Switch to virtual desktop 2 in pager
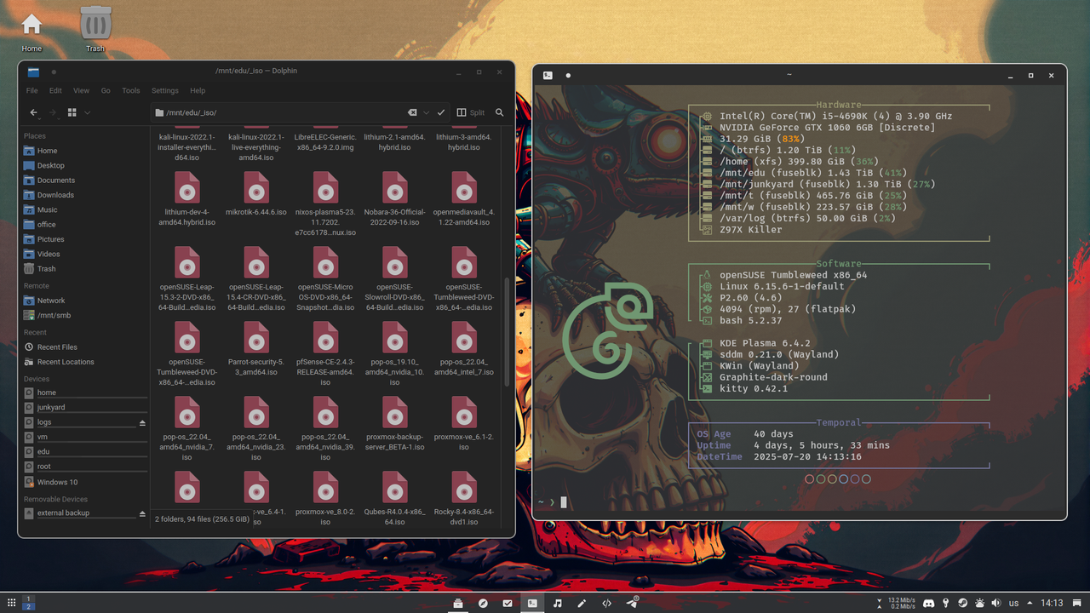 29,607
